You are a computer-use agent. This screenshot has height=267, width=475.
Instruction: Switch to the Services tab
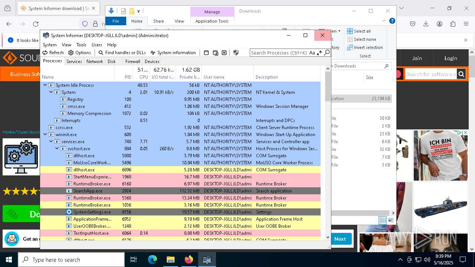coord(74,62)
